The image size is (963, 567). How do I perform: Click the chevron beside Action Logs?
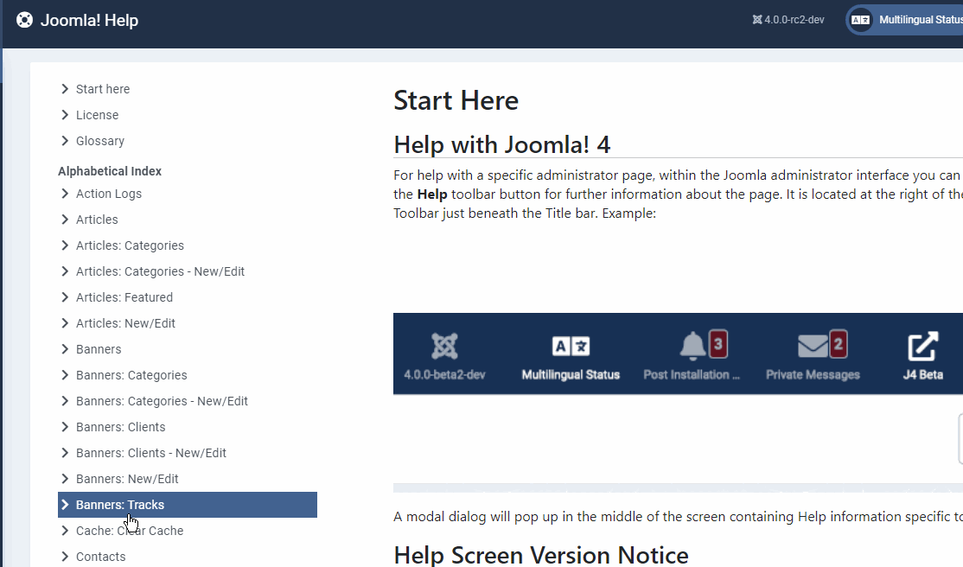65,194
